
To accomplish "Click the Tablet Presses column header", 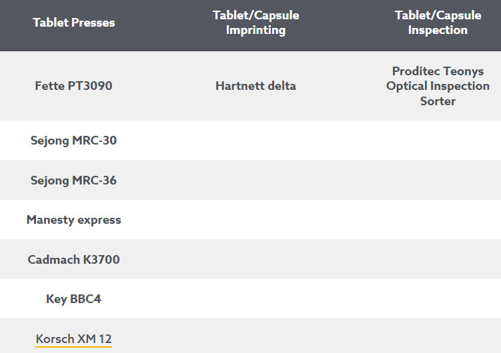I will [x=73, y=23].
